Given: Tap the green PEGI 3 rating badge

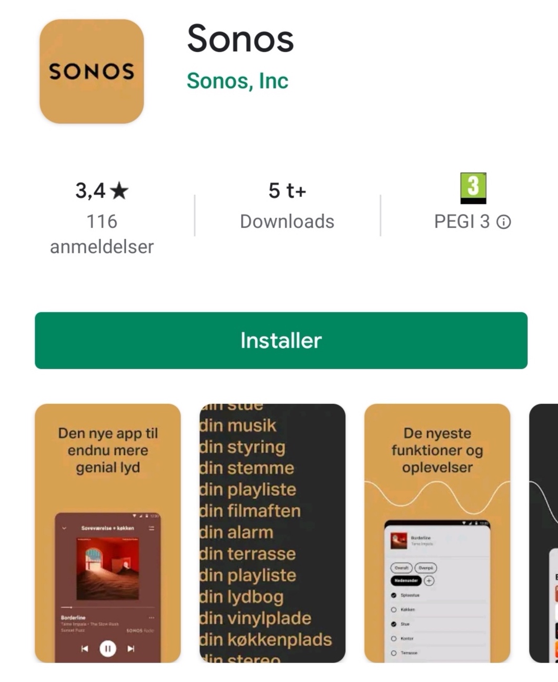Looking at the screenshot, I should (x=473, y=188).
